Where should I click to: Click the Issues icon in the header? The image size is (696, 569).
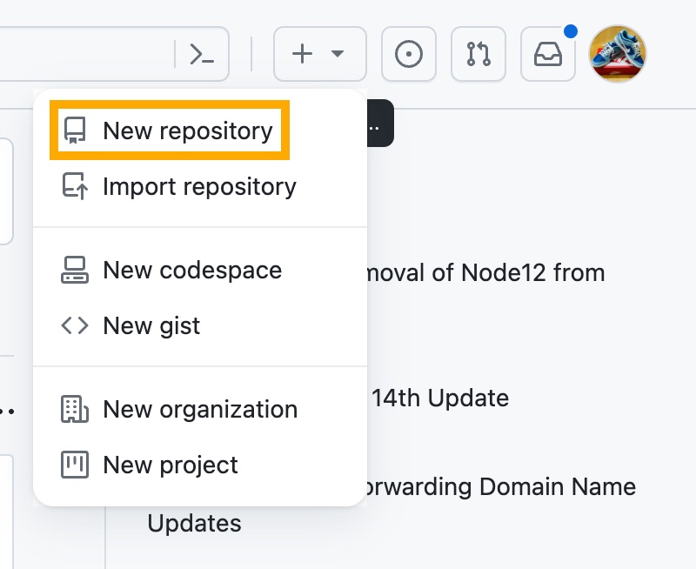click(x=408, y=54)
